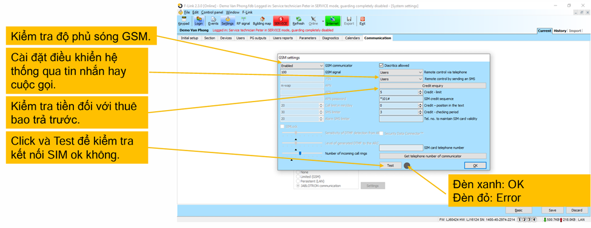Image resolution: width=591 pixels, height=228 pixels.
Task: Click the Discard button
Action: point(576,210)
